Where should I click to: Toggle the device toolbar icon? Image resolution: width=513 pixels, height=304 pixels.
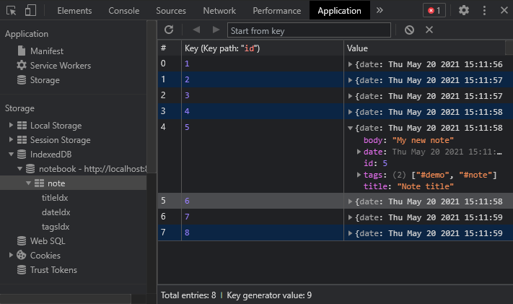[x=30, y=11]
